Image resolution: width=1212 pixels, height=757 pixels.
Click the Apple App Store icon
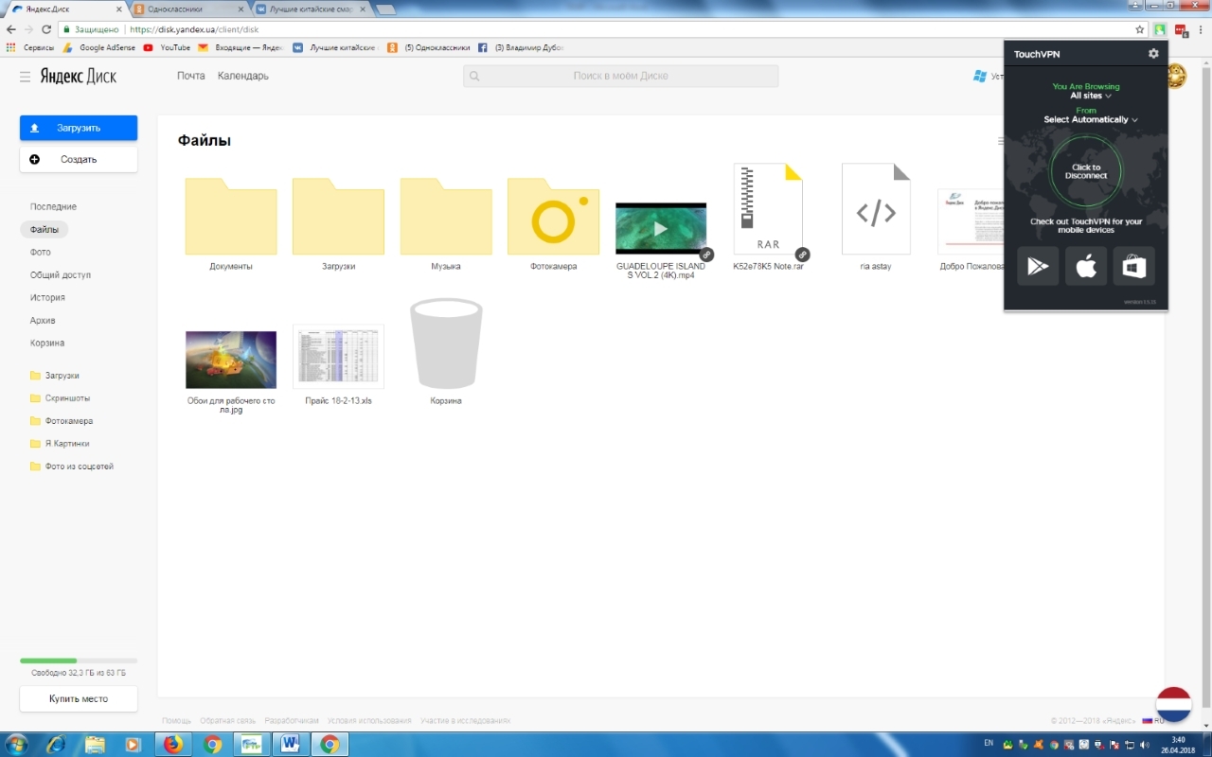1086,266
